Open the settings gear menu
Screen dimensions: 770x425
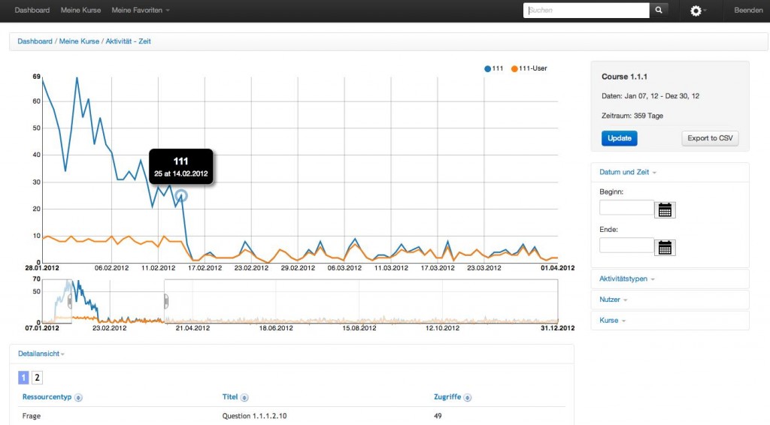coord(696,11)
